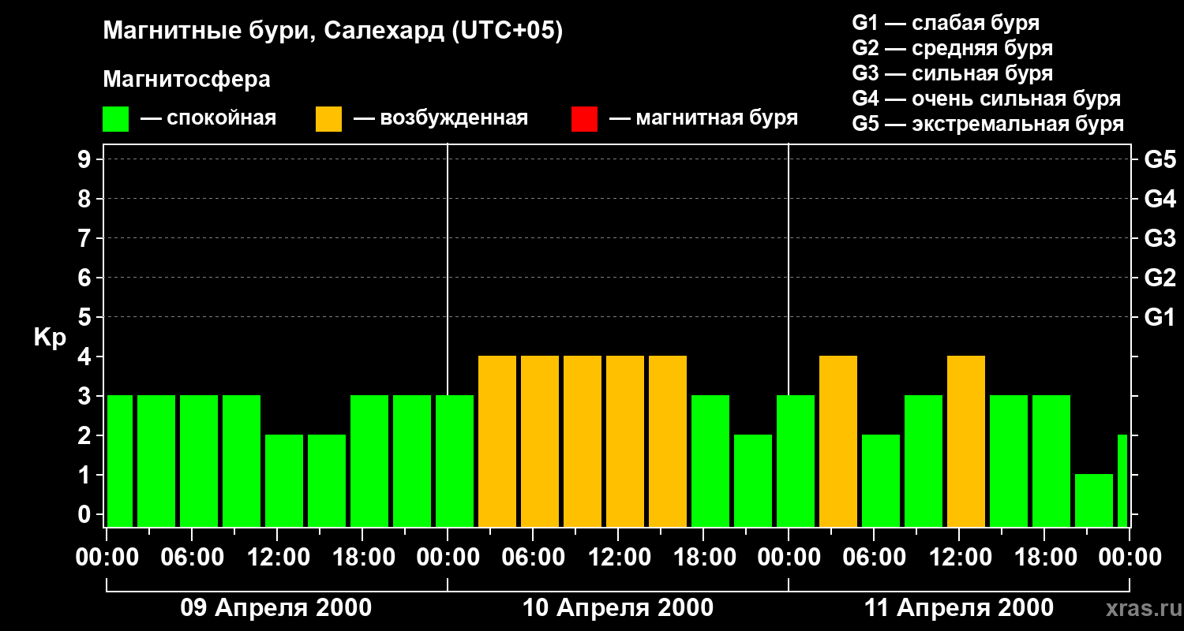Select the green 09:00–12:00 bar on 11 Апреля

(x=924, y=461)
